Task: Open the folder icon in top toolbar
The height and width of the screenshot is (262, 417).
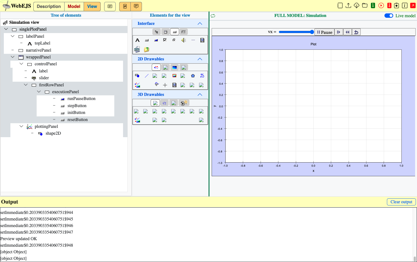Action: click(365, 5)
